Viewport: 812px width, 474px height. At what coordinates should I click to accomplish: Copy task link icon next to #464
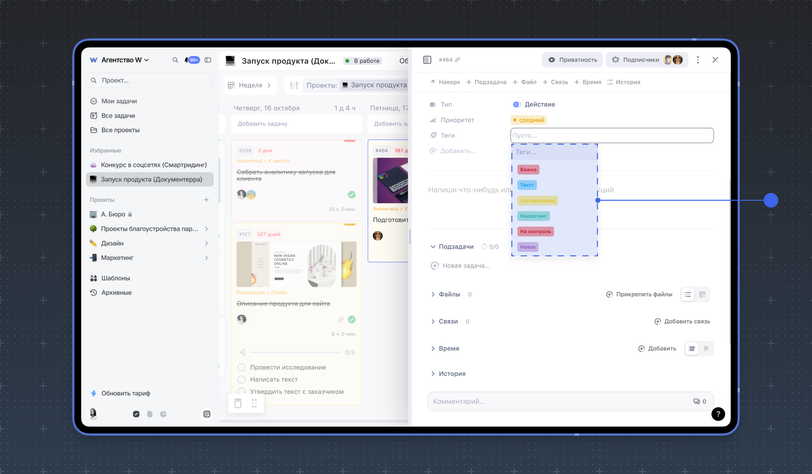click(x=458, y=60)
